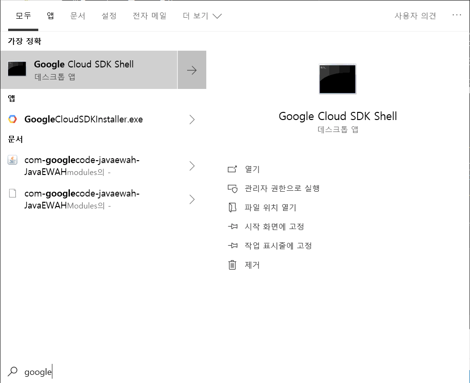The width and height of the screenshot is (470, 383).
Task: Choose 파일 위치 열기
Action: (x=270, y=208)
